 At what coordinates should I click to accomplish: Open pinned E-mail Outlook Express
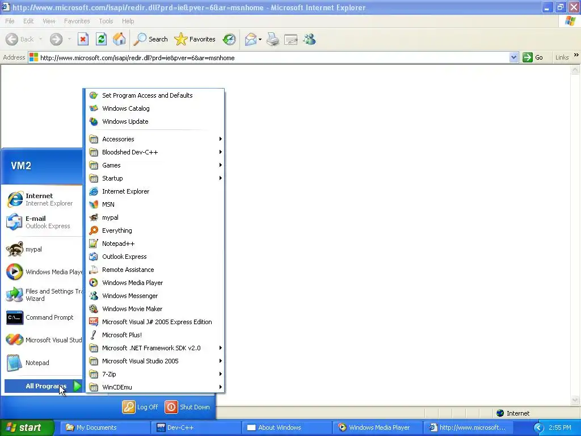41,222
